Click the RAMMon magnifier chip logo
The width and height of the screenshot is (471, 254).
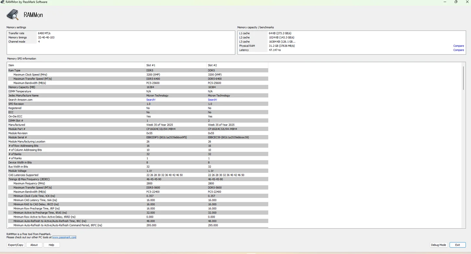(x=13, y=15)
